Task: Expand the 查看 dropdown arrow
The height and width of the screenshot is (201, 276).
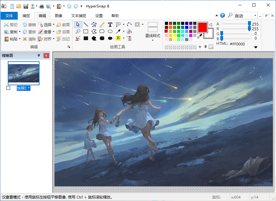Action: pyautogui.click(x=54, y=32)
